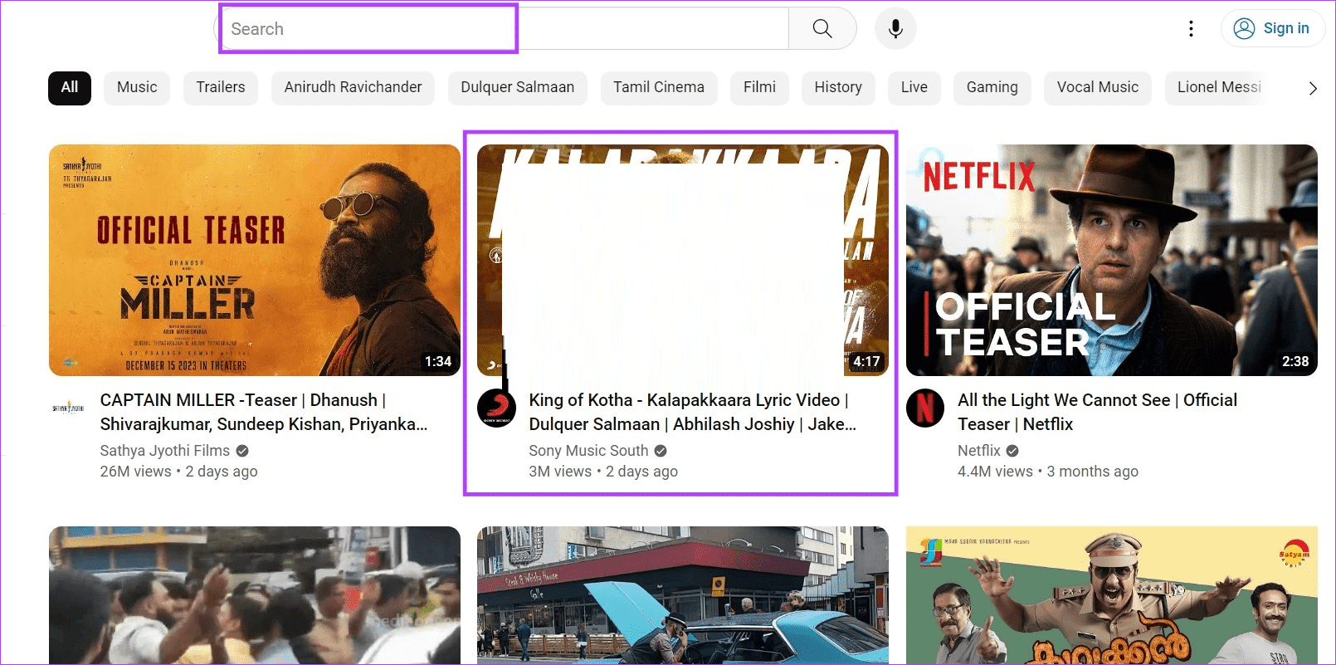Open Netflix channel name link
Viewport: 1336px width, 665px height.
pyautogui.click(x=979, y=451)
